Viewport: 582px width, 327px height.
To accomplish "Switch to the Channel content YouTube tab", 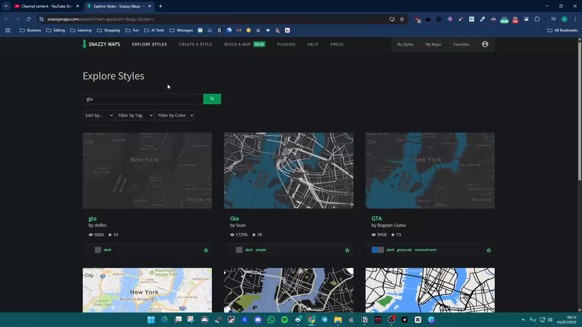I will point(46,6).
